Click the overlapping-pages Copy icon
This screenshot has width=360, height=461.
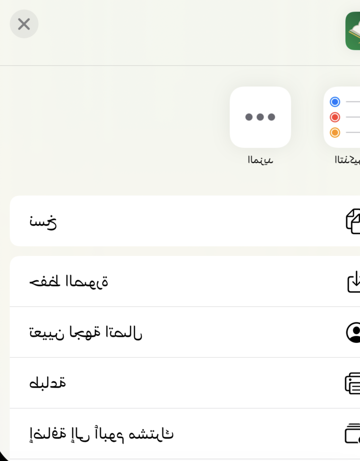pos(353,221)
